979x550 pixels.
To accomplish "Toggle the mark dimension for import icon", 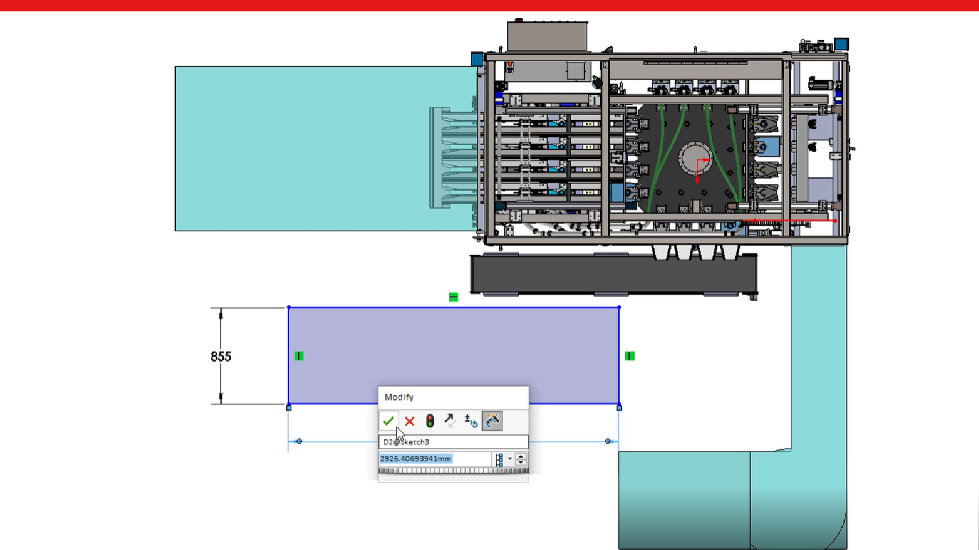I will pyautogui.click(x=492, y=421).
